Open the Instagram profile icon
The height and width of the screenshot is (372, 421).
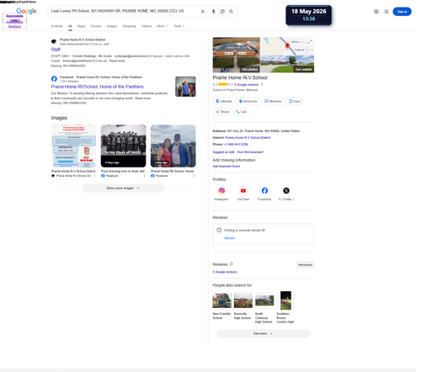(221, 191)
